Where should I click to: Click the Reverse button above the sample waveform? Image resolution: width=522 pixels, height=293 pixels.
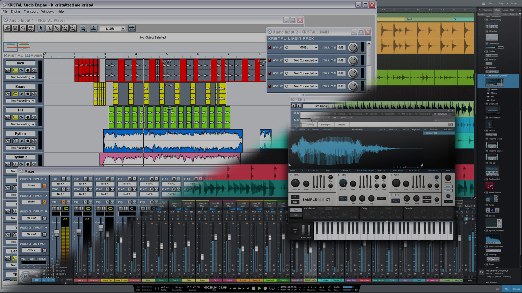pyautogui.click(x=316, y=129)
